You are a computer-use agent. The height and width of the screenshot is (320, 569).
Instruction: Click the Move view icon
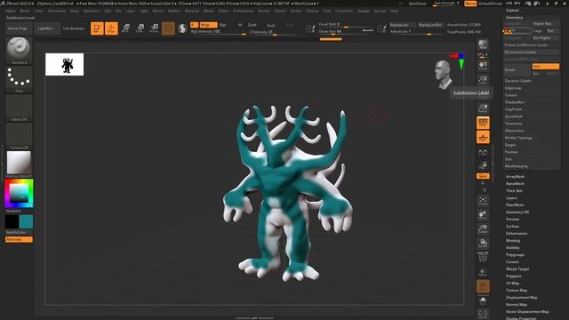coord(483,215)
